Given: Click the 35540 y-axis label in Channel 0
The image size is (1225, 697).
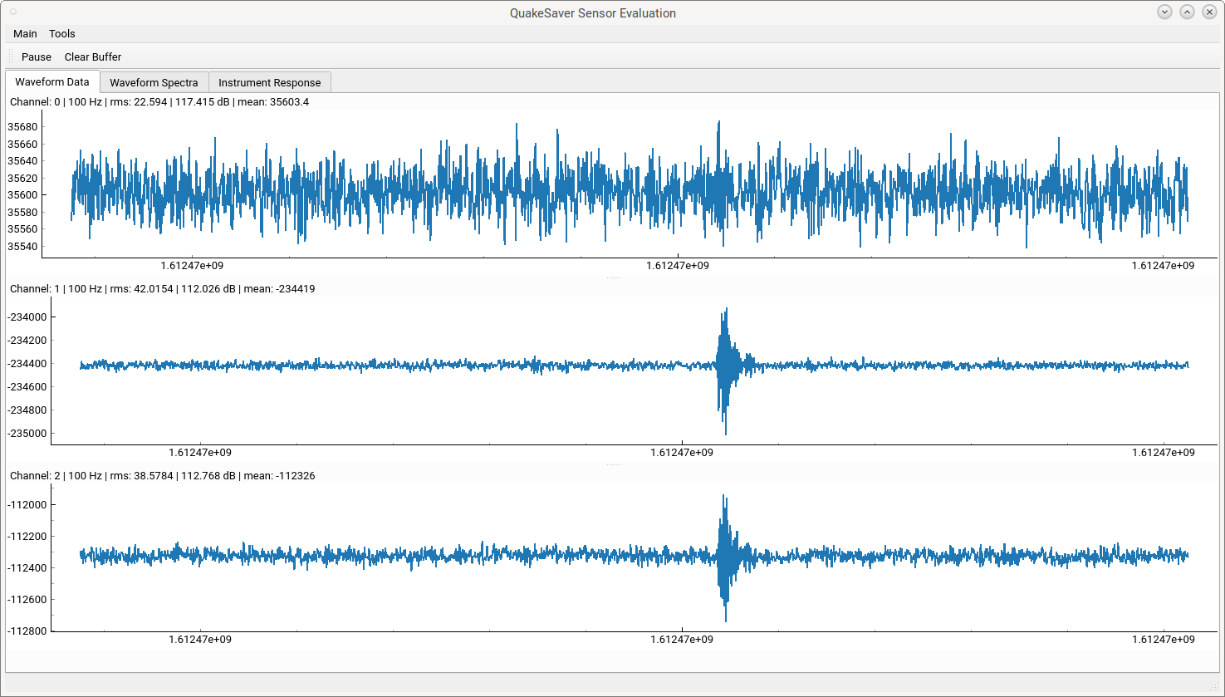Looking at the screenshot, I should tap(22, 247).
